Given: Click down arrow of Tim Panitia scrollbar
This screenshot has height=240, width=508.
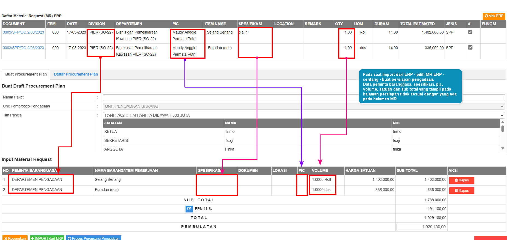Looking at the screenshot, I should (x=503, y=149).
